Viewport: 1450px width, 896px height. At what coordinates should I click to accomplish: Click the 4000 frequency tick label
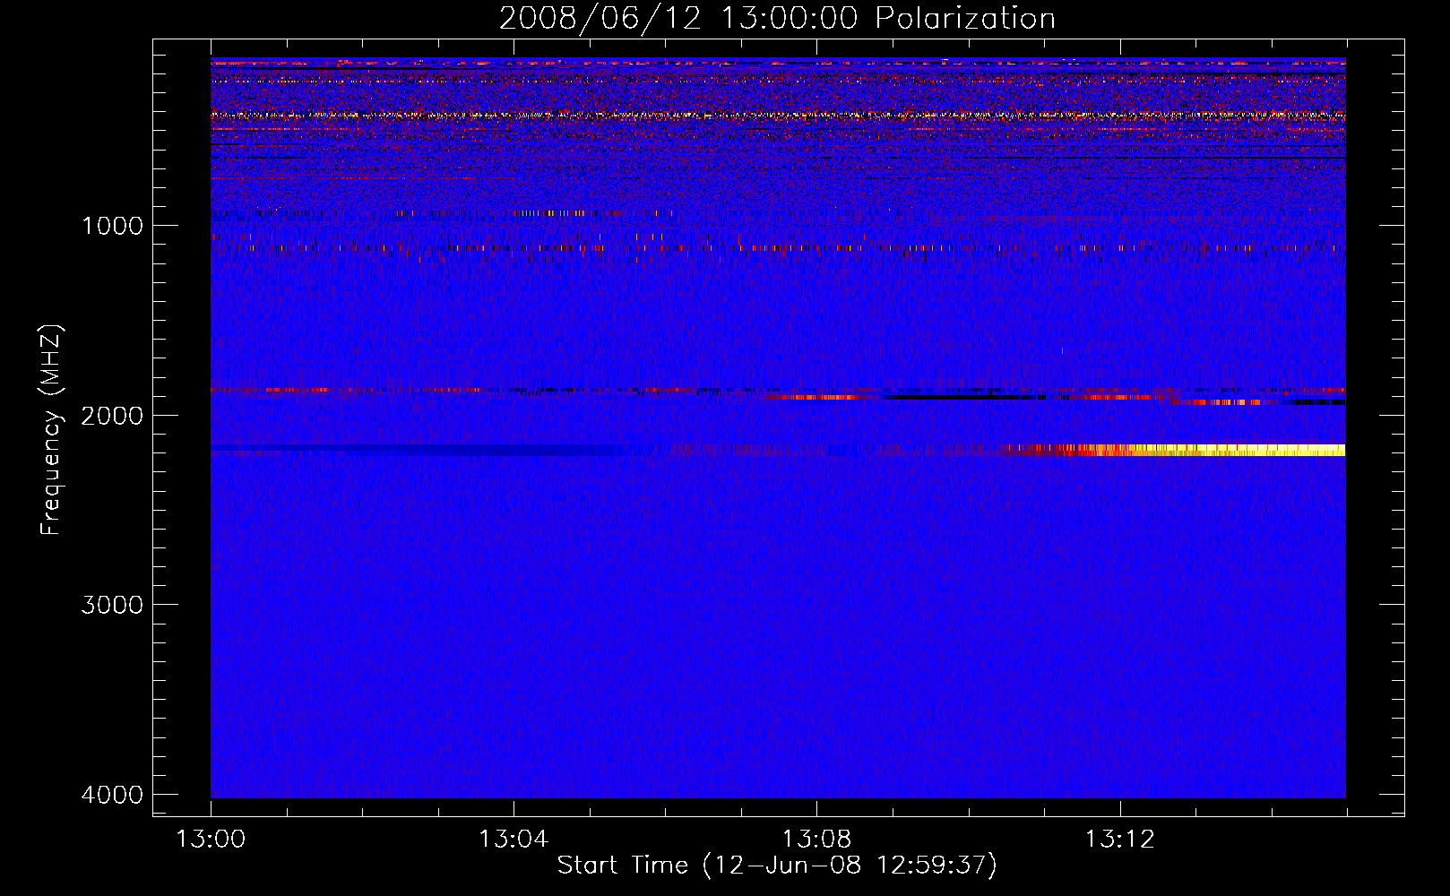(112, 795)
